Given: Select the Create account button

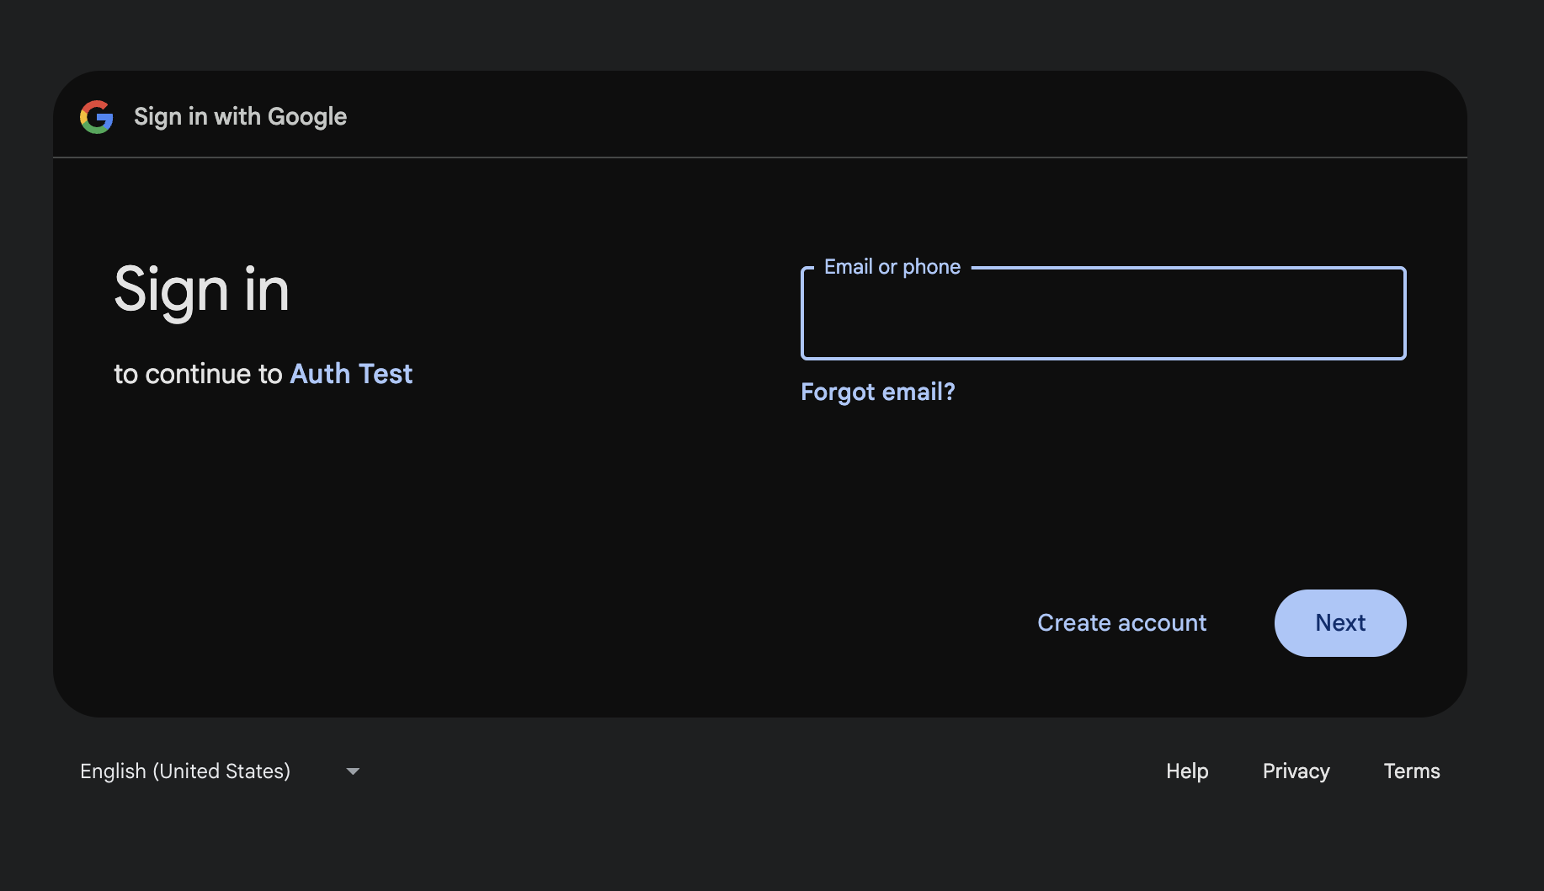Looking at the screenshot, I should [x=1121, y=623].
